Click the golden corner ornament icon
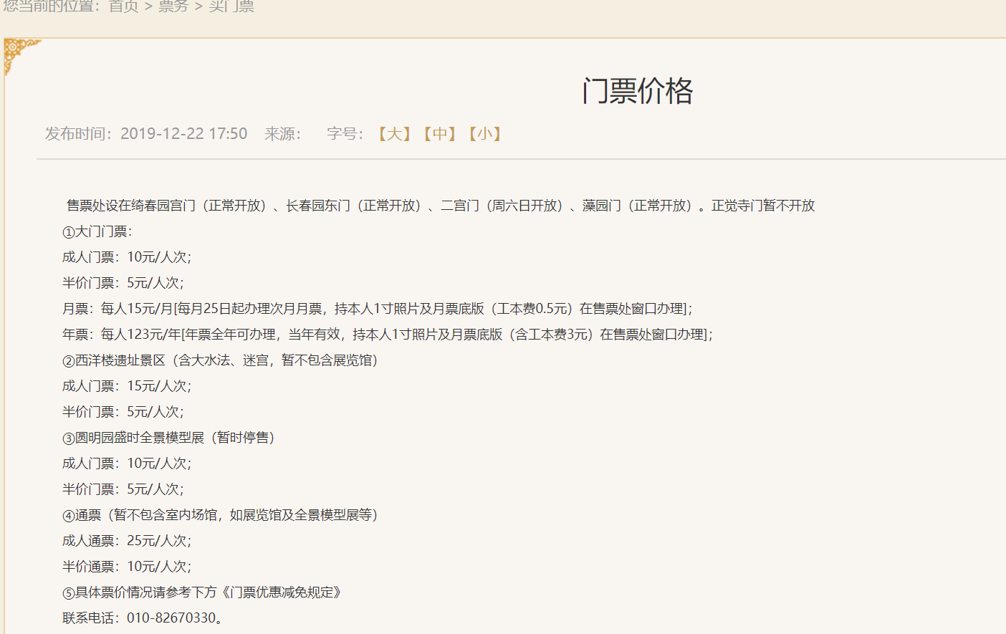The width and height of the screenshot is (1006, 634). [x=19, y=54]
